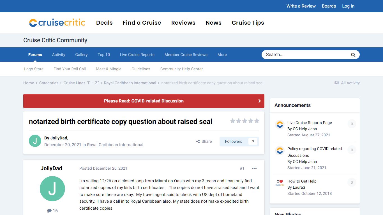
Task: Open the Cruise Tips menu
Action: click(248, 23)
